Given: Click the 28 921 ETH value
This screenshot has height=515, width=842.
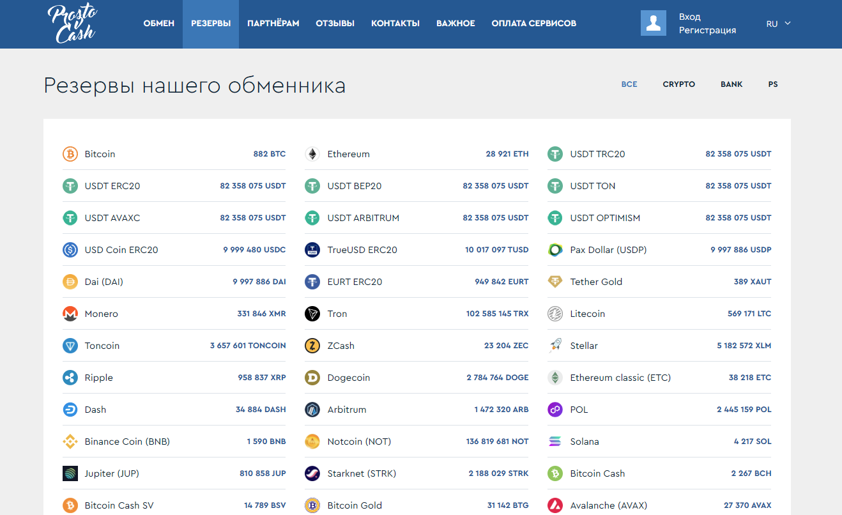Looking at the screenshot, I should [507, 154].
